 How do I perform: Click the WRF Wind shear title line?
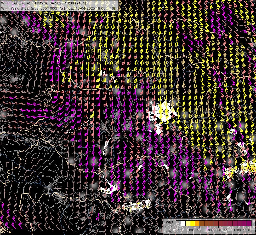tap(59, 8)
